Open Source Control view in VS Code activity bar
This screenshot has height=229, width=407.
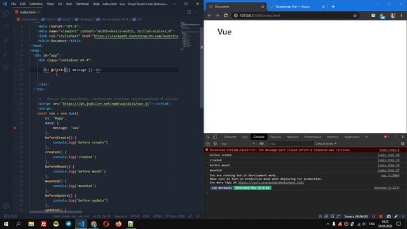(x=6, y=40)
